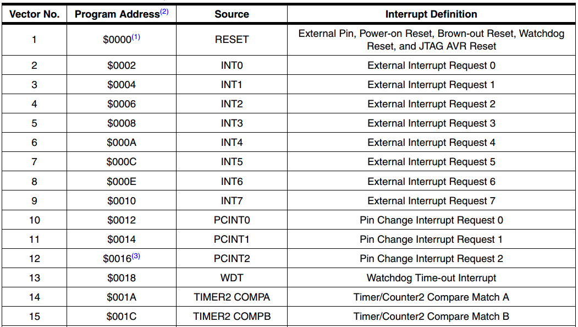
Task: Click footnote (1) link beside $0000
Action: pos(136,37)
